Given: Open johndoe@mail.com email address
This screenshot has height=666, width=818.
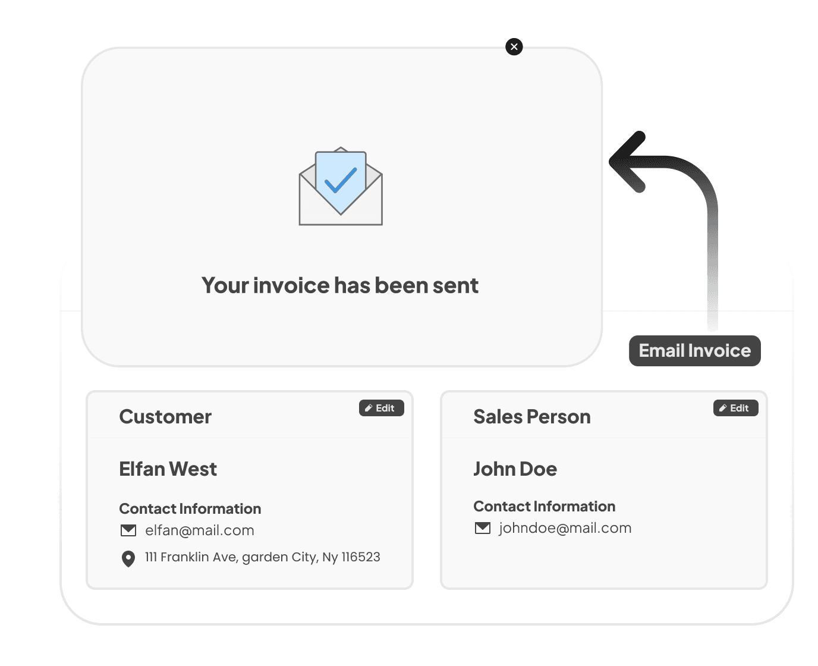Looking at the screenshot, I should pos(565,528).
